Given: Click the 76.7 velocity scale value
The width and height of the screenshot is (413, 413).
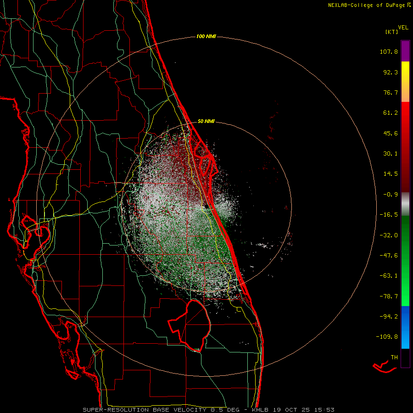Looking at the screenshot, I should [x=391, y=92].
